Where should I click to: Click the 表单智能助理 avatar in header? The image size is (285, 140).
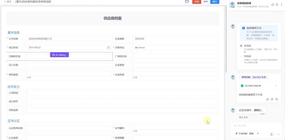(x=232, y=5)
